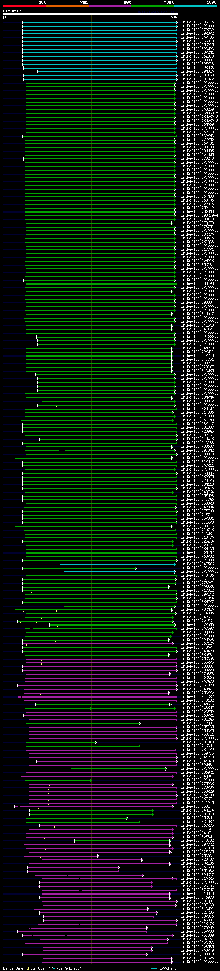Click label UniRef100_A5PKE3
This screenshot has width=220, height=971.
point(197,132)
